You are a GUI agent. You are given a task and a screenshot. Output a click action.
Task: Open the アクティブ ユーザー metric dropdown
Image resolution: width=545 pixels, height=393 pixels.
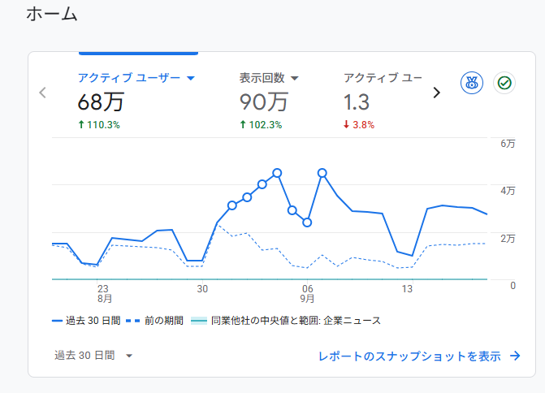tap(191, 78)
